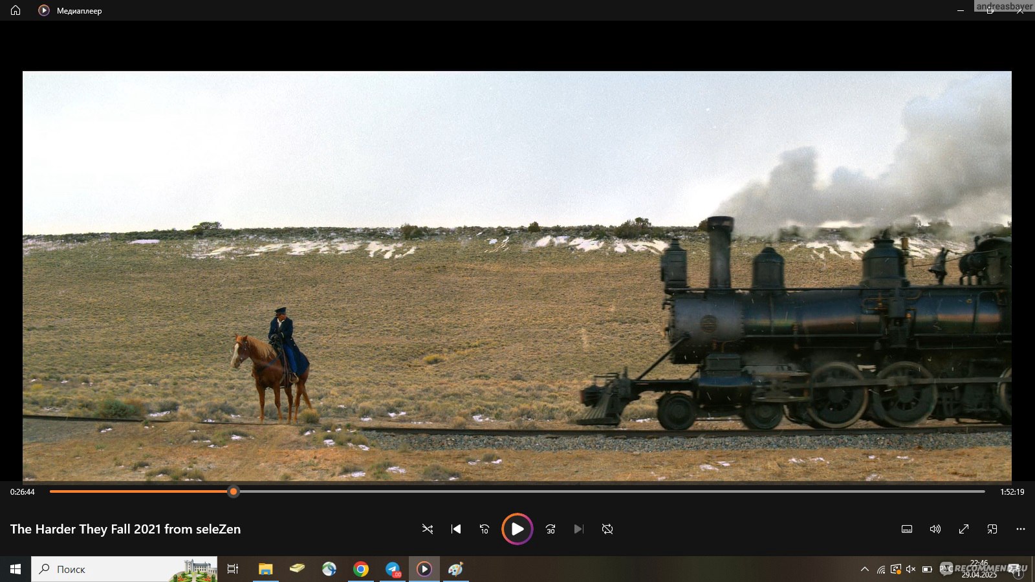Open the Windows Start menu

point(16,569)
